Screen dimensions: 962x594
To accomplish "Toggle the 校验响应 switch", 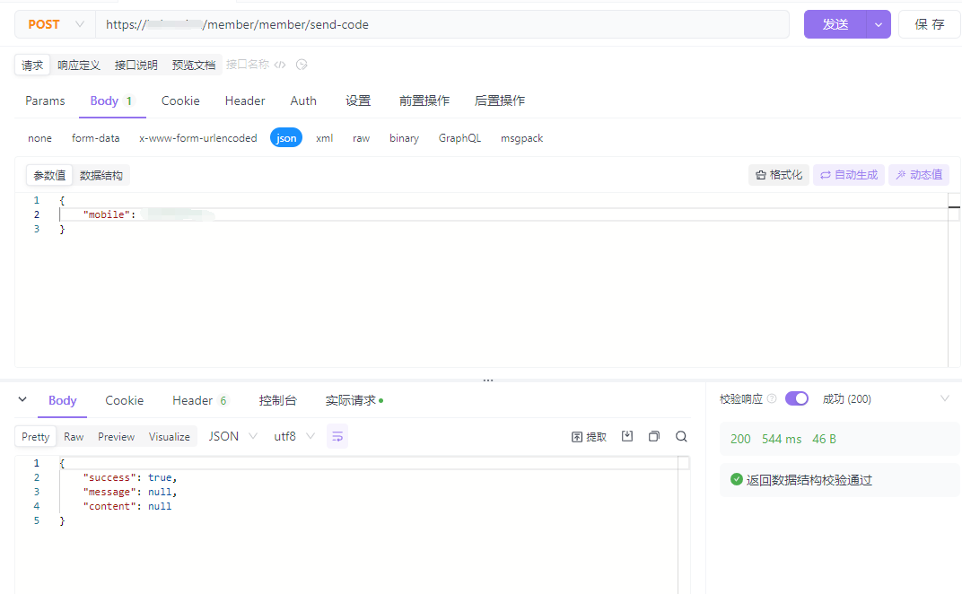I will coord(797,399).
